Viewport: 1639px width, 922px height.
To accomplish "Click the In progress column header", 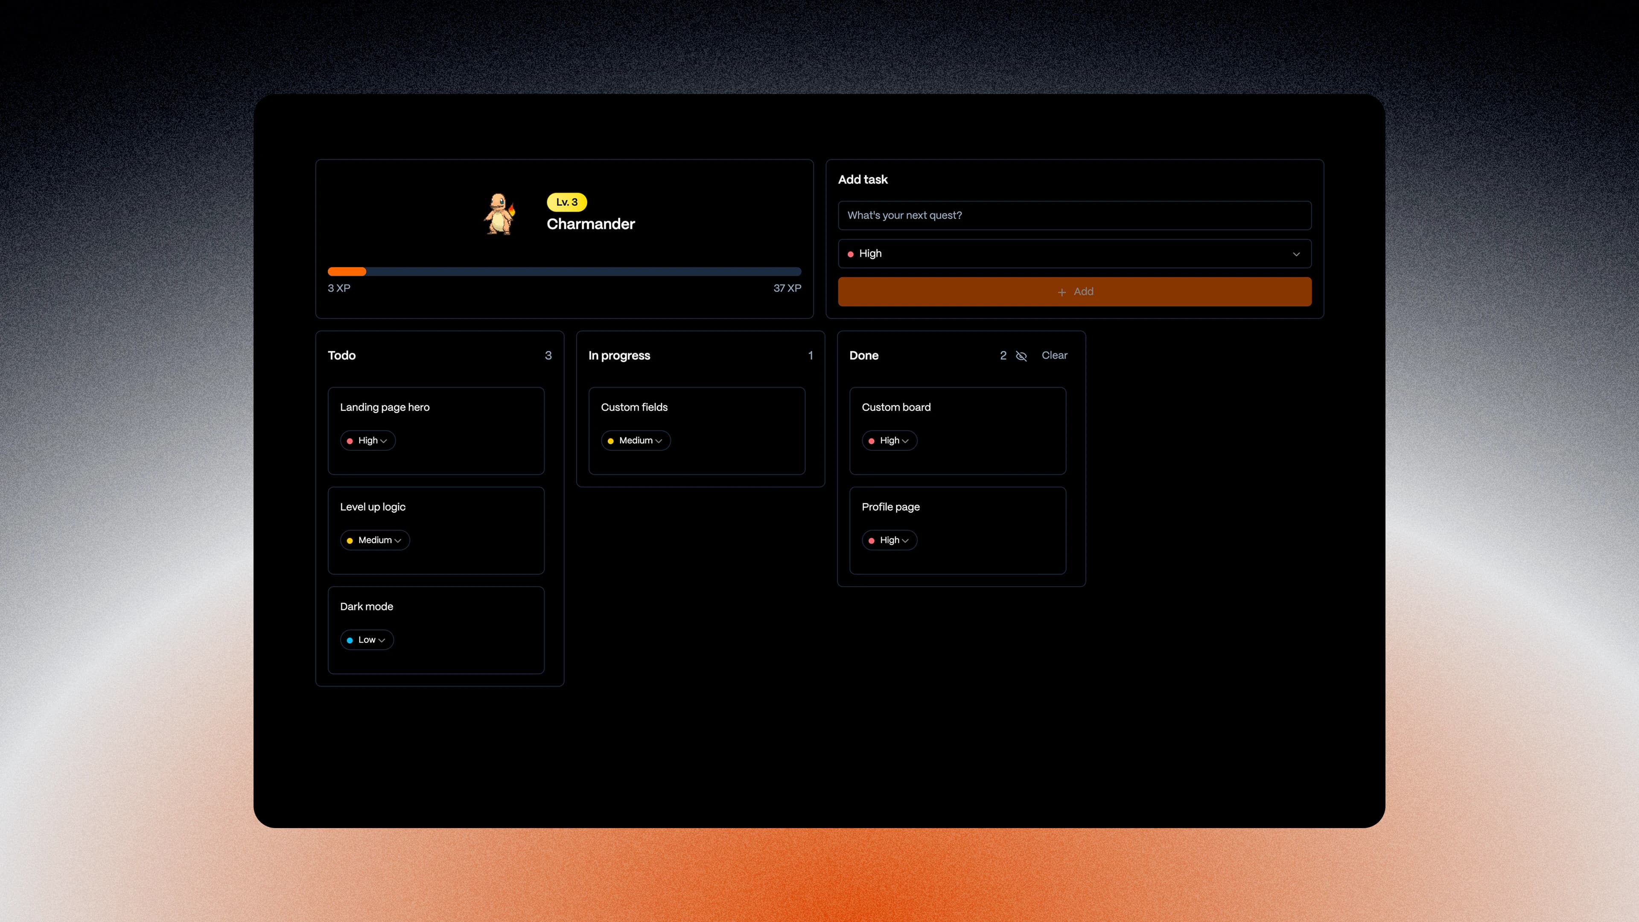I will pos(619,356).
